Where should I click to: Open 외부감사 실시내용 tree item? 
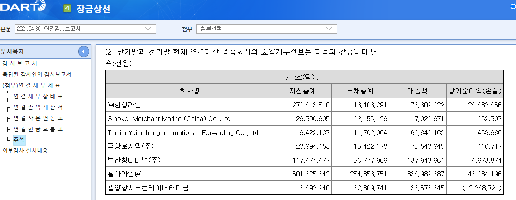25,150
